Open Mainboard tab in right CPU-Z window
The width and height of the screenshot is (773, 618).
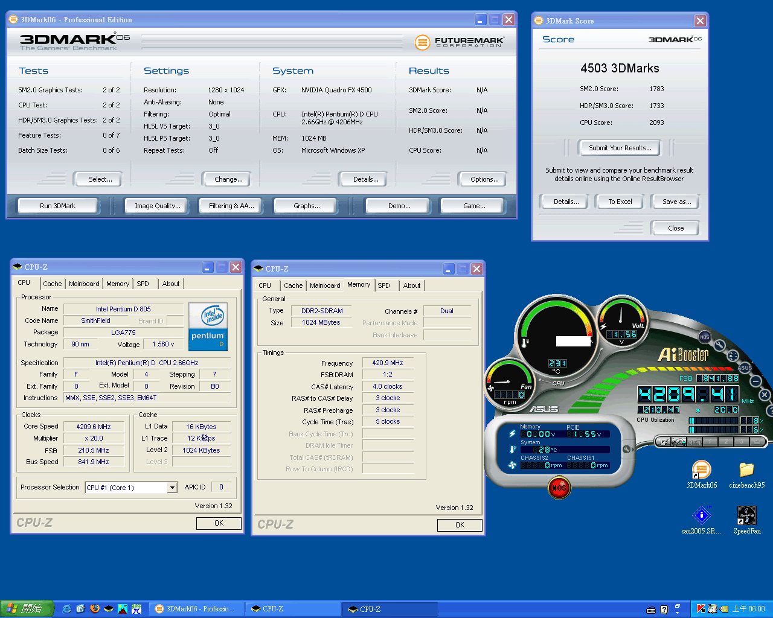[325, 285]
